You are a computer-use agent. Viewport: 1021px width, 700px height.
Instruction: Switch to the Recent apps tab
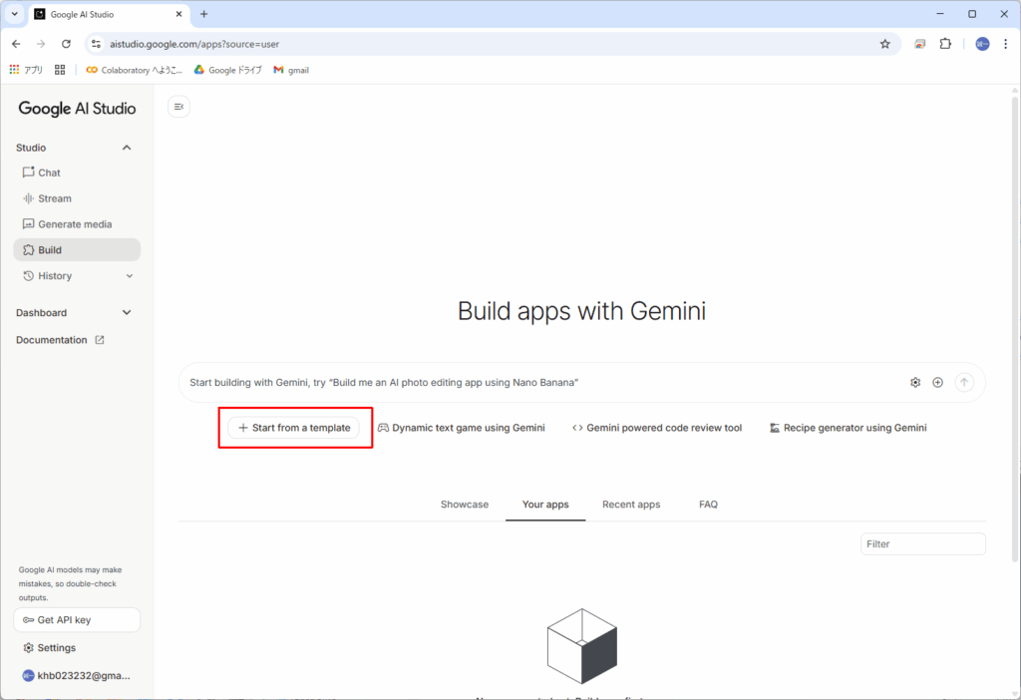tap(631, 505)
